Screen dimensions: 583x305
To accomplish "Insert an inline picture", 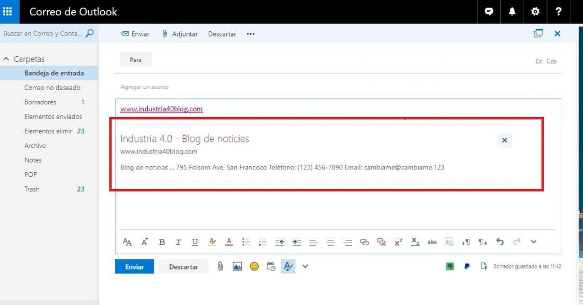I will 237,266.
